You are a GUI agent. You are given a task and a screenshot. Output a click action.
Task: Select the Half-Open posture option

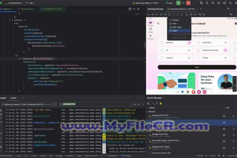point(179,27)
